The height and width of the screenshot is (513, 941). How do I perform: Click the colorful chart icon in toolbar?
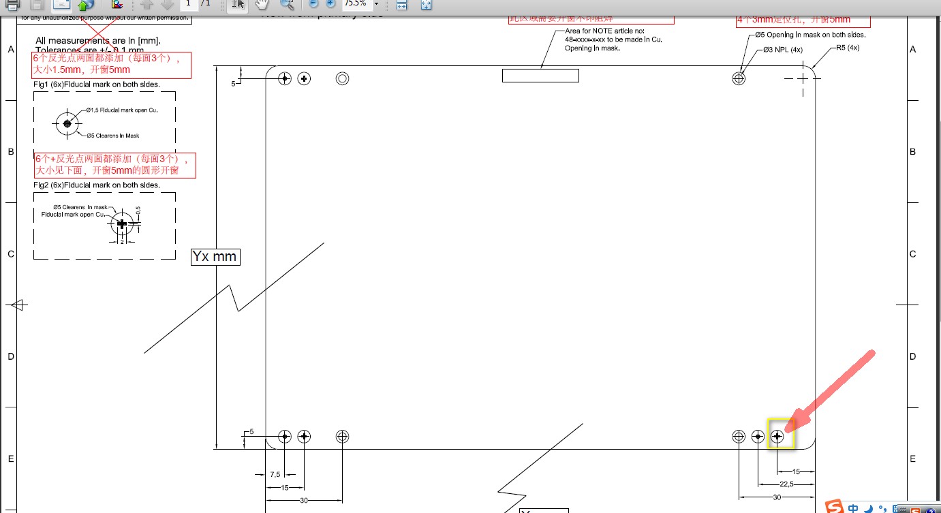click(x=117, y=4)
